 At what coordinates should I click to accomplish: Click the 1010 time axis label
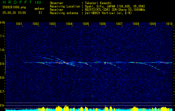[x=169, y=24]
